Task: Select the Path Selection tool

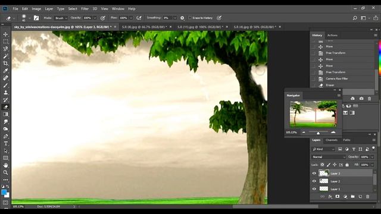Action: click(5, 150)
